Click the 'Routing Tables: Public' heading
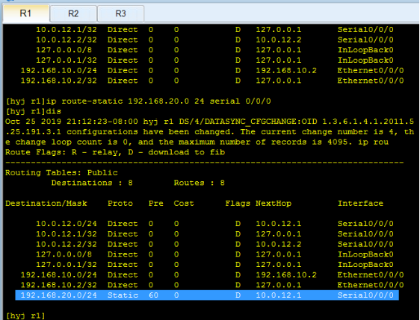The image size is (420, 320). [x=61, y=173]
